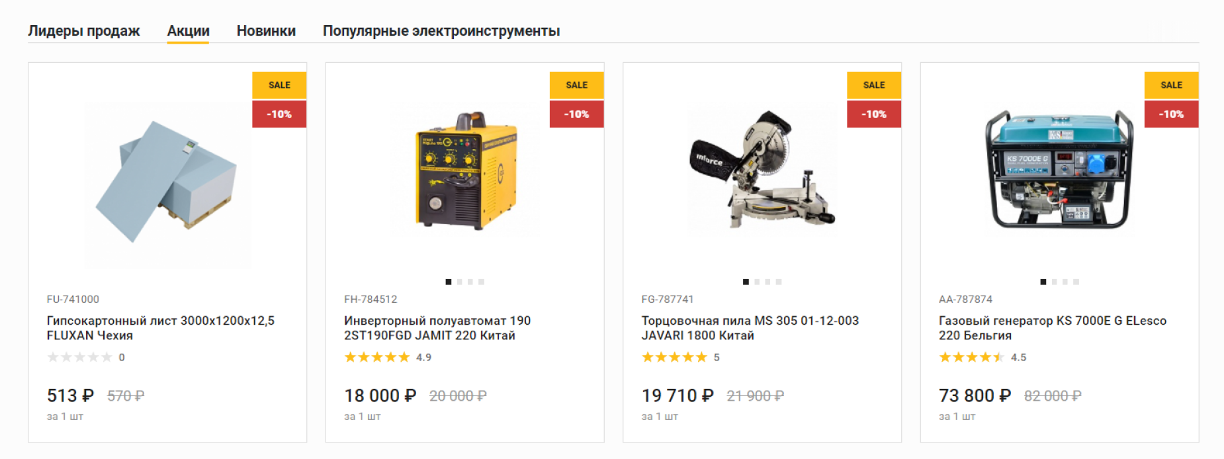View the miter saw product photo
This screenshot has height=459, width=1224.
762,170
